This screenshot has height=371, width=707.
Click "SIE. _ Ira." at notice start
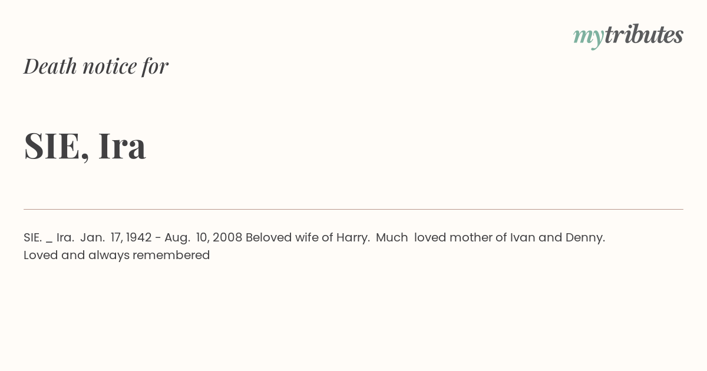[49, 237]
